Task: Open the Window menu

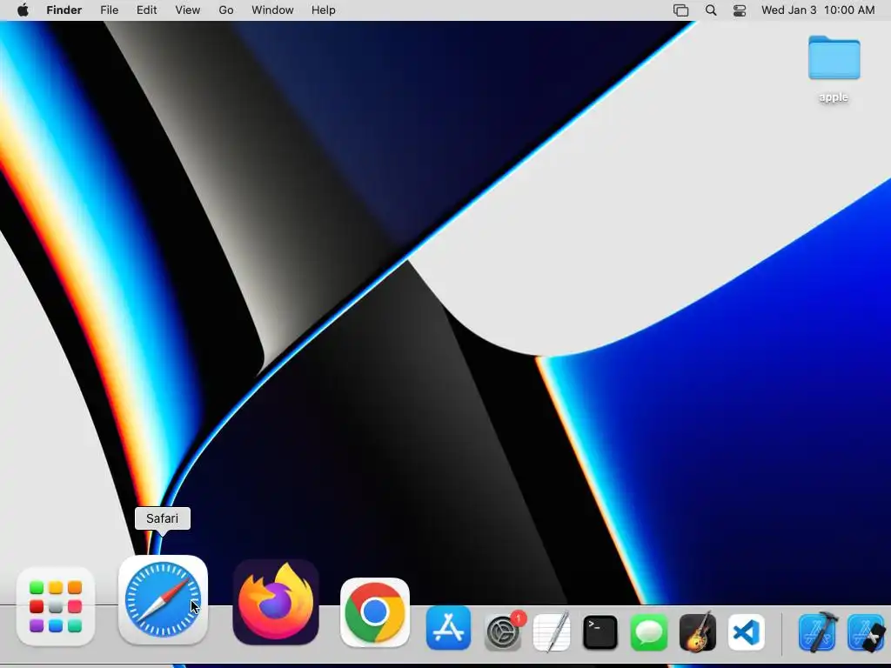Action: pos(272,10)
